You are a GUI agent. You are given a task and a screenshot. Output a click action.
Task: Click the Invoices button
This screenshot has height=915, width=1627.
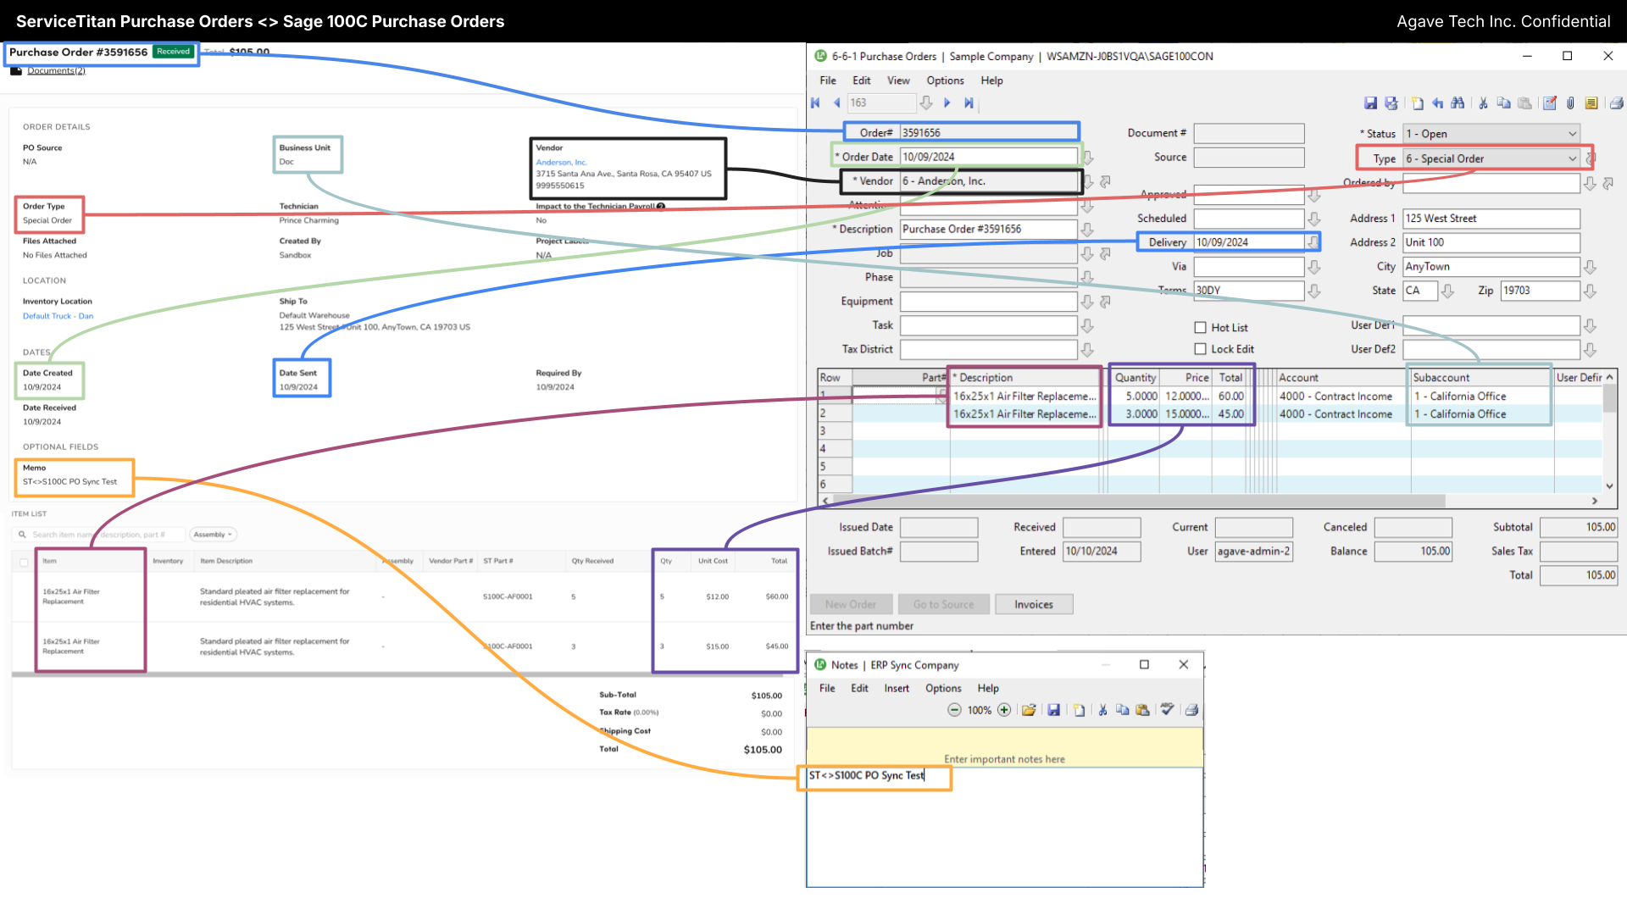tap(1034, 604)
